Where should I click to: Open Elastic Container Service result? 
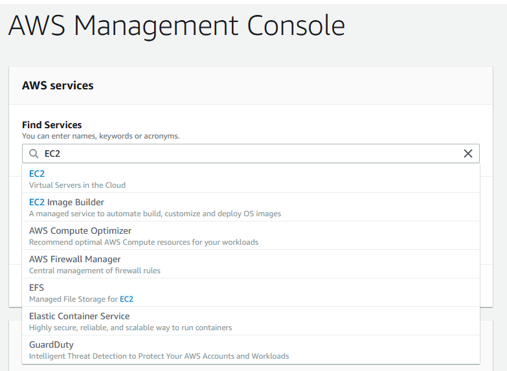pos(251,321)
